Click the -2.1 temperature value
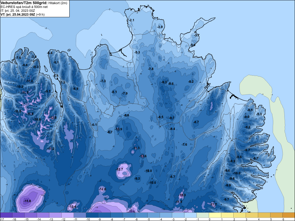Image resolution: width=295 pixels, height=221 pixels. coord(131,20)
